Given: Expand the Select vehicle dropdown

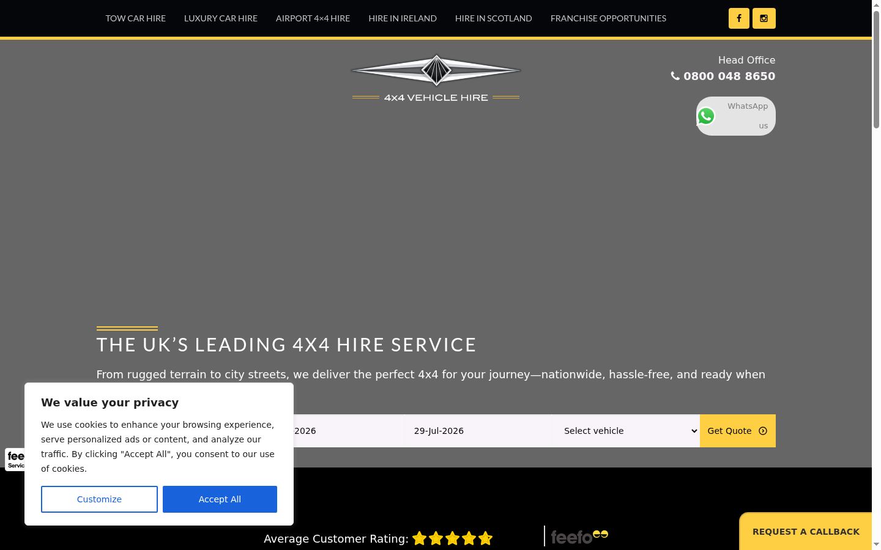Looking at the screenshot, I should point(626,431).
